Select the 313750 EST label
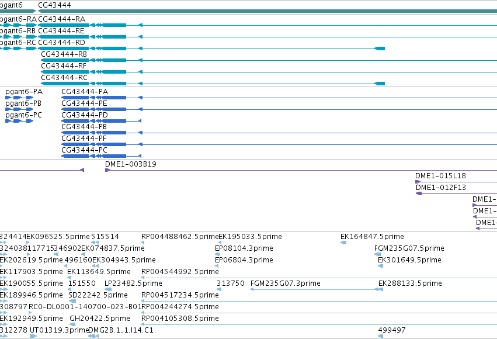Viewport: 497px width, 339px height. point(231,283)
